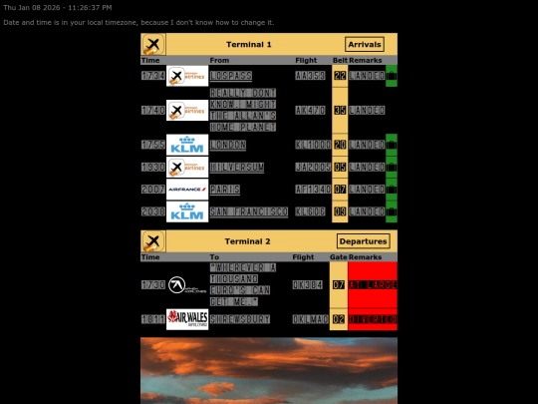Click arrival time 2038
Screen dimensions: 538x404
(153, 211)
